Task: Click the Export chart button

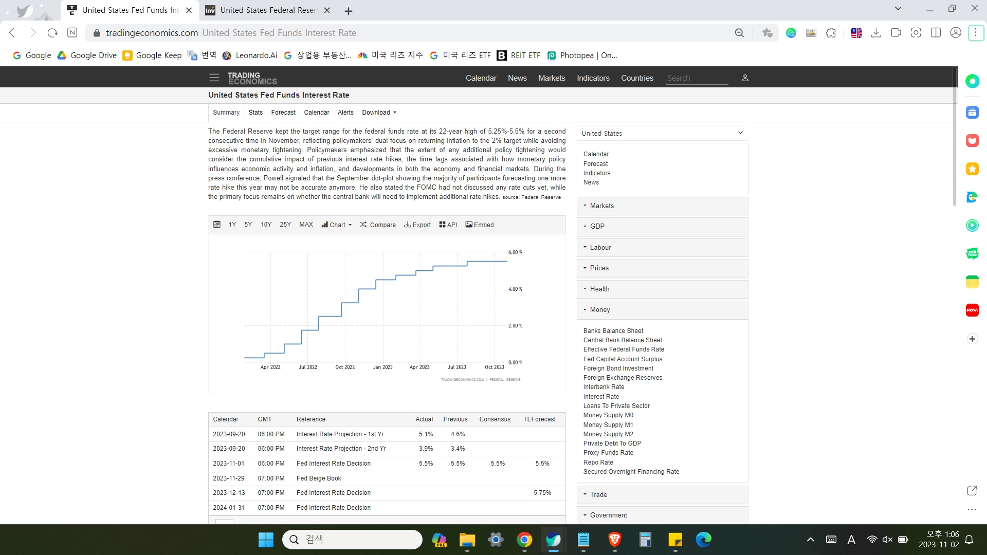Action: 417,225
